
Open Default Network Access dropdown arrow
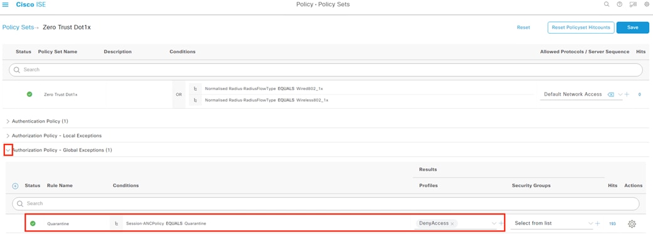[x=620, y=94]
